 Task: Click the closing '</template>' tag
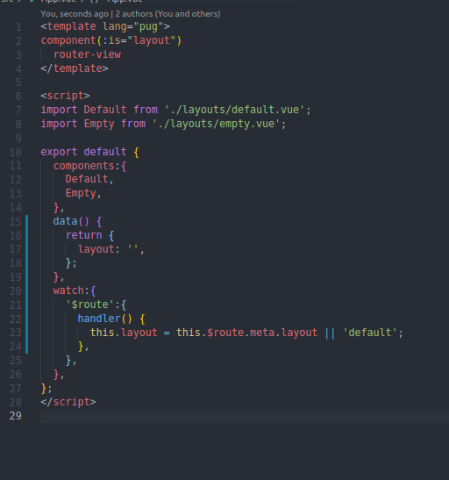(x=75, y=68)
